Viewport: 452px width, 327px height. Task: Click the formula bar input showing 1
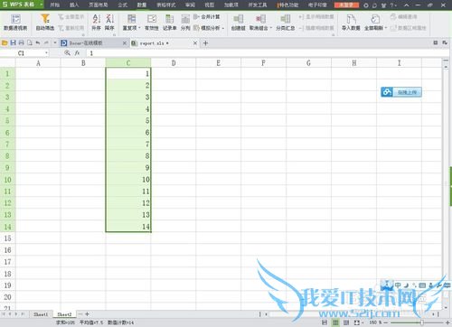267,53
